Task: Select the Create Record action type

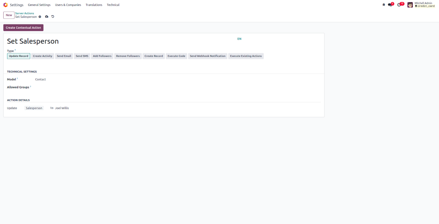Action: [154, 56]
